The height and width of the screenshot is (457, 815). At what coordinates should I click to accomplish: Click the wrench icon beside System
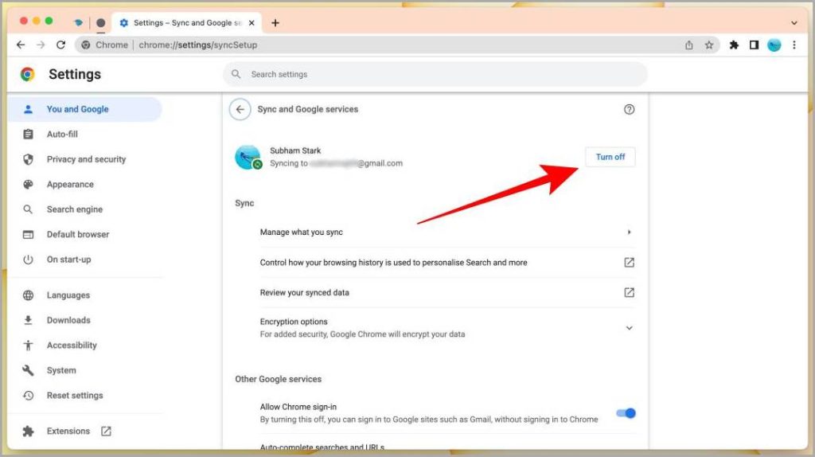point(28,370)
